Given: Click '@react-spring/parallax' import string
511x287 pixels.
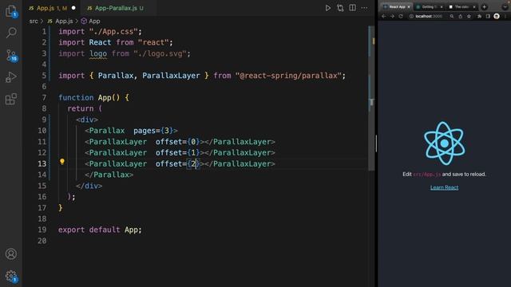Looking at the screenshot, I should pyautogui.click(x=288, y=76).
